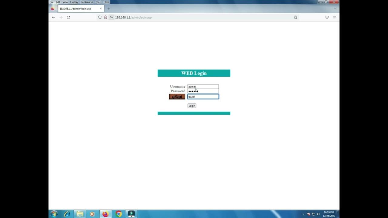The image size is (388, 218).
Task: Open the File menu
Action: tap(52, 2)
